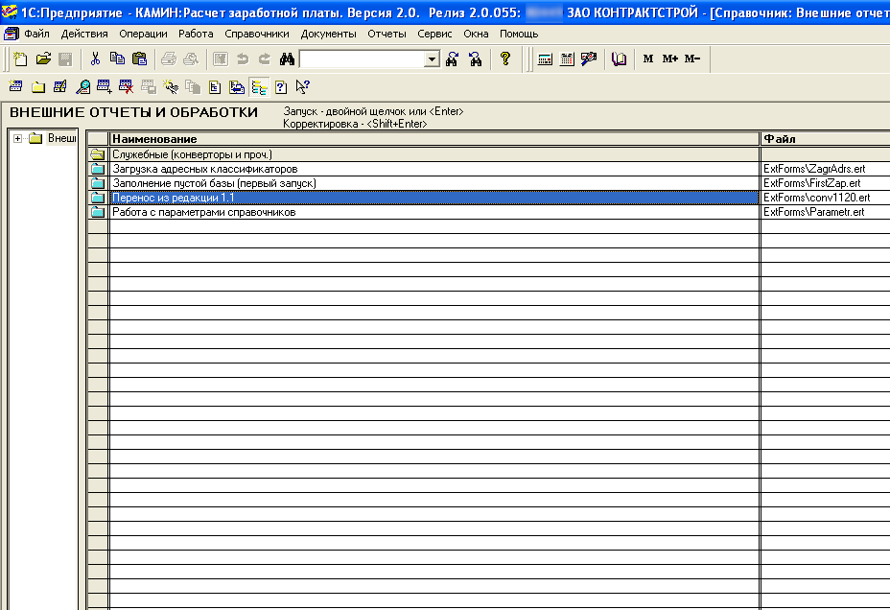Image resolution: width=890 pixels, height=610 pixels.
Task: Click the M+ memory add button
Action: (x=669, y=59)
